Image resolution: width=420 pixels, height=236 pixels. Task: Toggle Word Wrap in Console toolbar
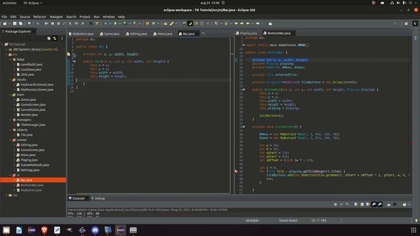[368, 205]
